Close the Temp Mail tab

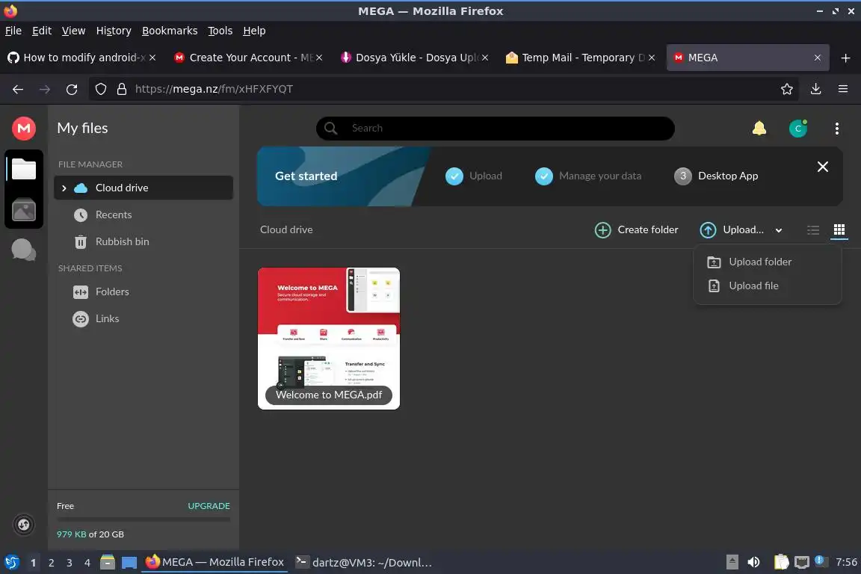[651, 58]
